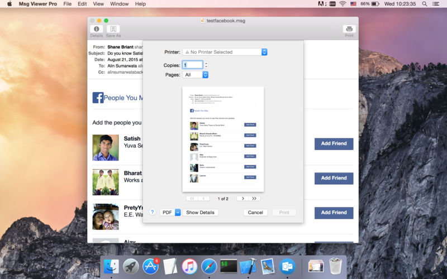The width and height of the screenshot is (447, 279).
Task: Click the date August 21, 2015
Action: click(x=122, y=60)
